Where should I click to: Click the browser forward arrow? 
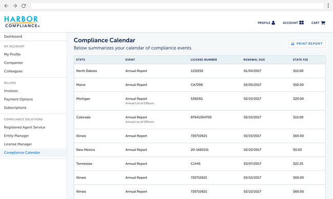coord(15,6)
